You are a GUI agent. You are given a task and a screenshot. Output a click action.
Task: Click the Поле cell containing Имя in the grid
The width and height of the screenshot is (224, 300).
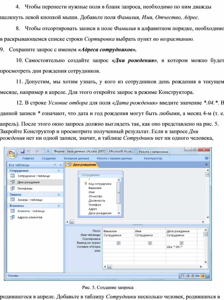click(x=150, y=231)
